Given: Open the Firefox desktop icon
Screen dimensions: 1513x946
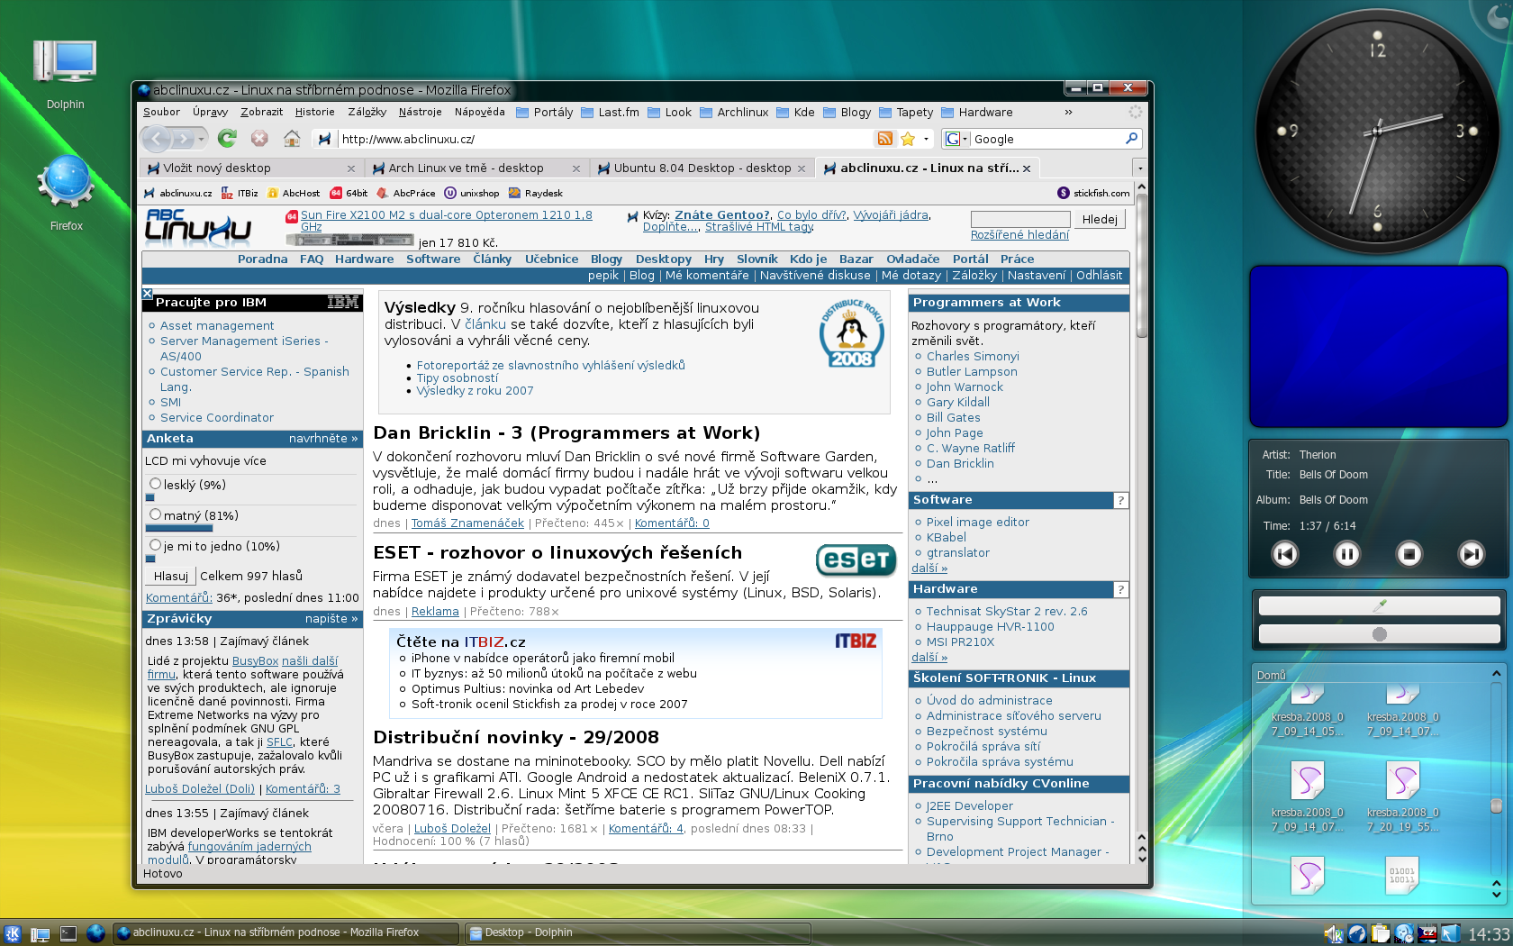Looking at the screenshot, I should (x=66, y=193).
